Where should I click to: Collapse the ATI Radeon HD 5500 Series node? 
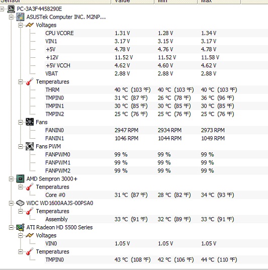(11, 227)
